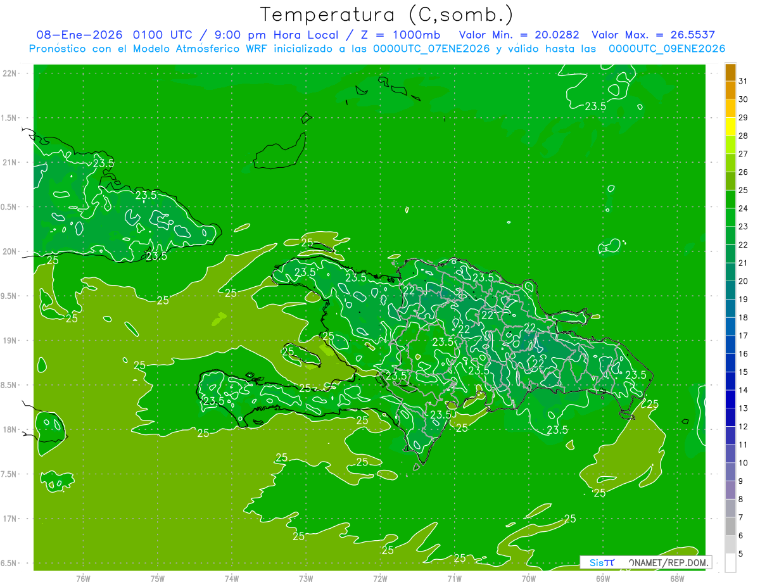The width and height of the screenshot is (760, 587).
Task: Click the initialization time "0000UTC_07ENE2026"
Action: click(x=431, y=49)
